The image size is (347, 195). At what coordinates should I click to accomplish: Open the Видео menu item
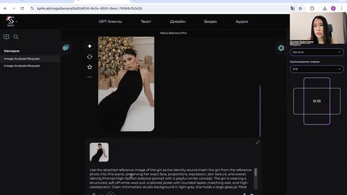[210, 22]
